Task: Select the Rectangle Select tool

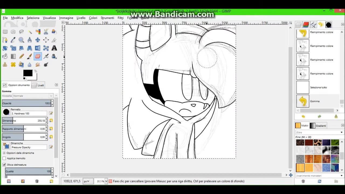Action: (x=5, y=32)
